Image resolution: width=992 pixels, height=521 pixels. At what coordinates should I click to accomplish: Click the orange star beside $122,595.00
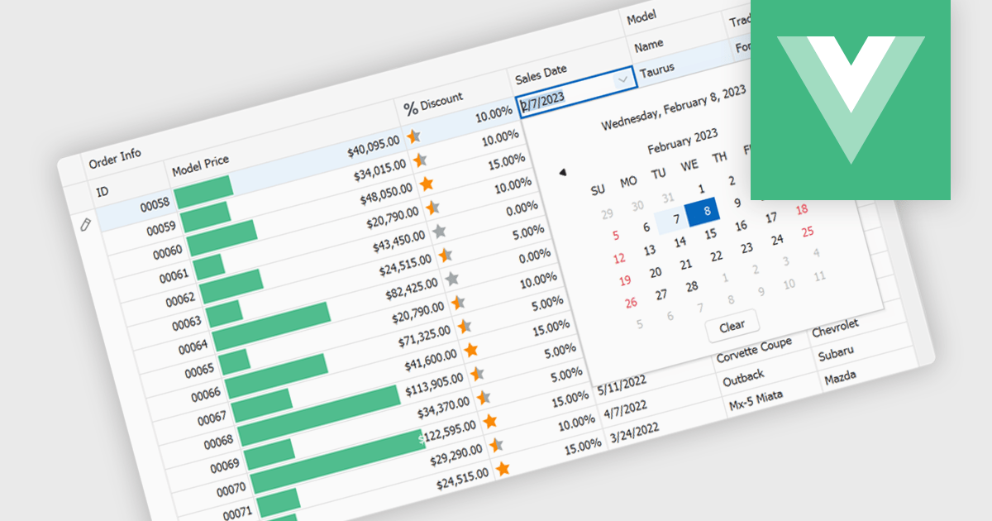[x=490, y=422]
